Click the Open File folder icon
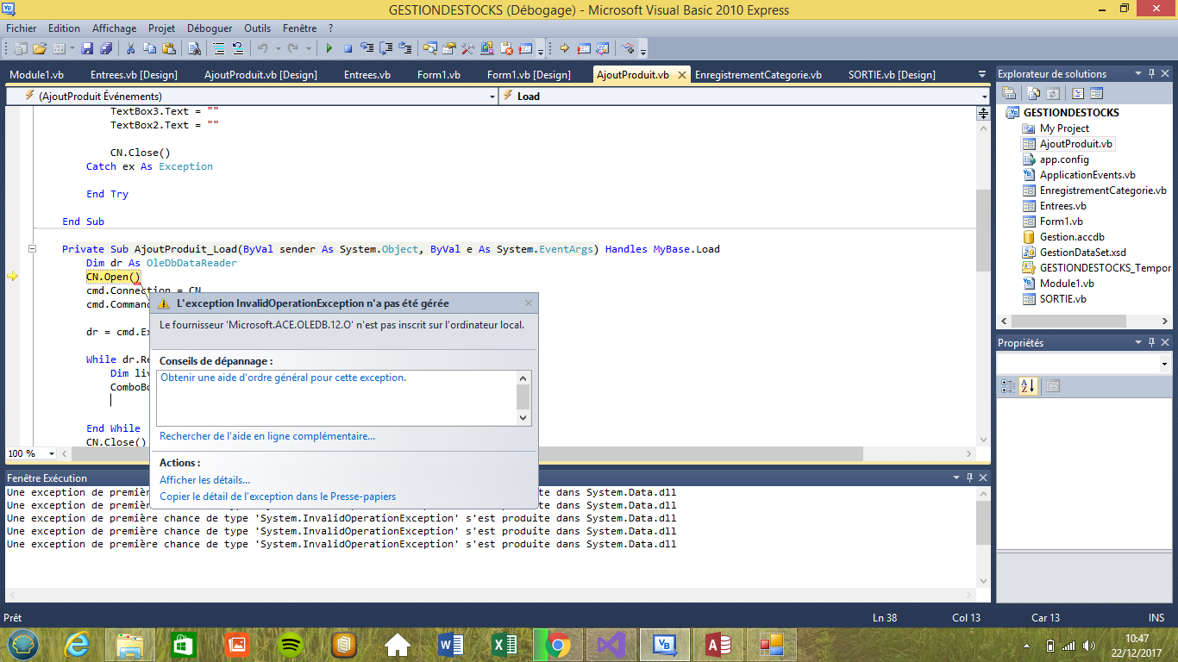 pos(40,48)
